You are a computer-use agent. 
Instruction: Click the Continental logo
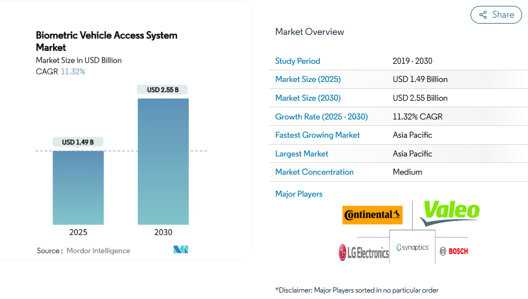click(x=372, y=215)
